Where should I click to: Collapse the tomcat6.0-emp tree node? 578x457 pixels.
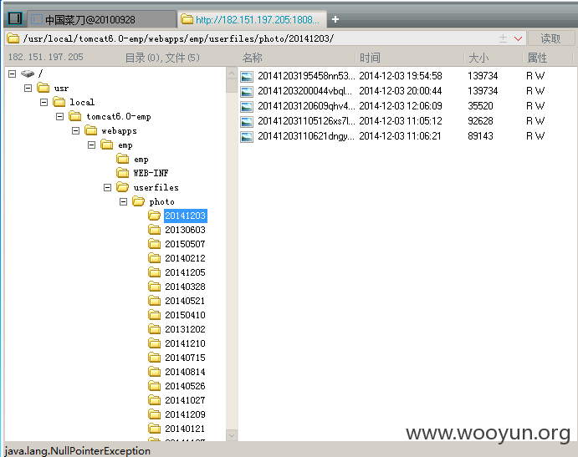(59, 117)
